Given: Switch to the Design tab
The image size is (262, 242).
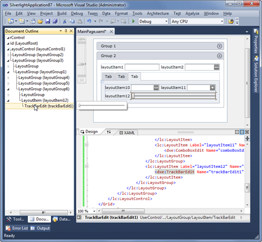Looking at the screenshot, I should tap(89, 132).
